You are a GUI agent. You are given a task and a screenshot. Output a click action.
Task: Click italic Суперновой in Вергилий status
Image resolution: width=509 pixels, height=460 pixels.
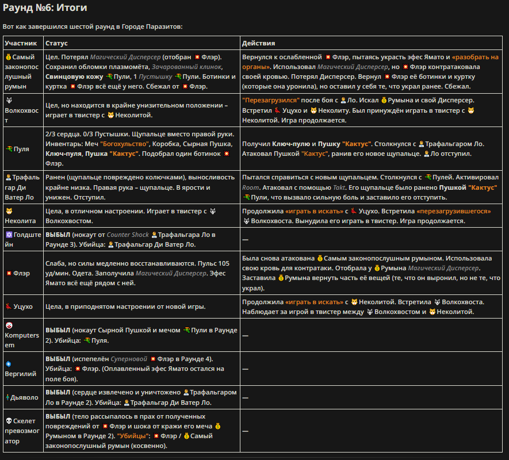point(129,359)
